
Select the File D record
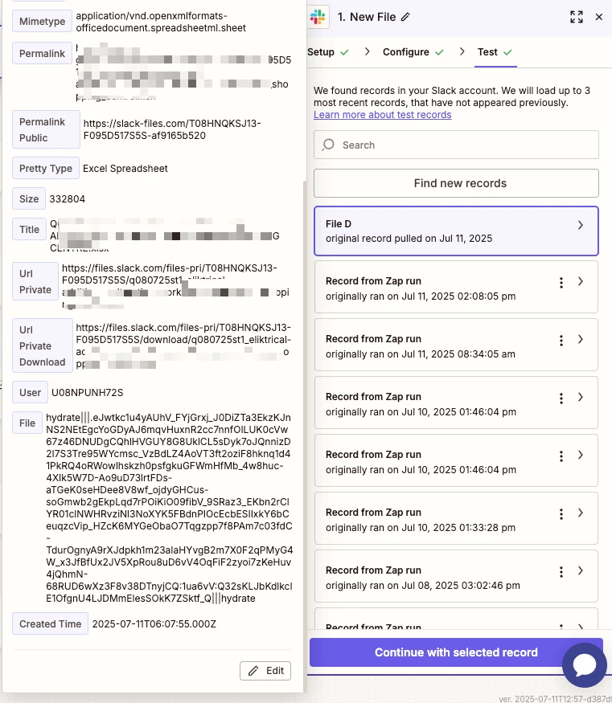(456, 231)
